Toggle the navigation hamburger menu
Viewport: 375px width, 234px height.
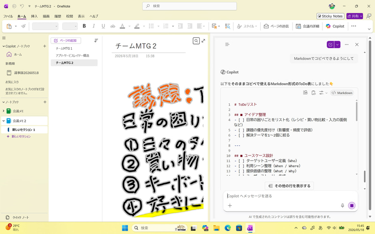coord(4,38)
